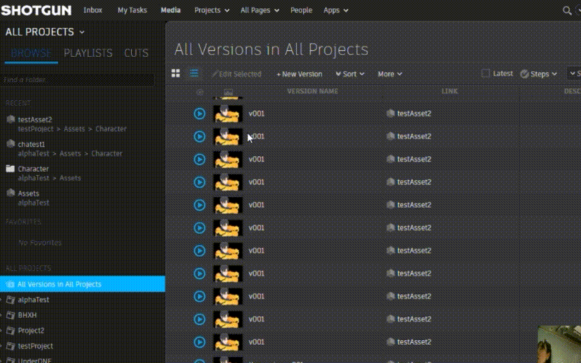The image size is (581, 363).
Task: Click the search magnifier icon
Action: [567, 10]
